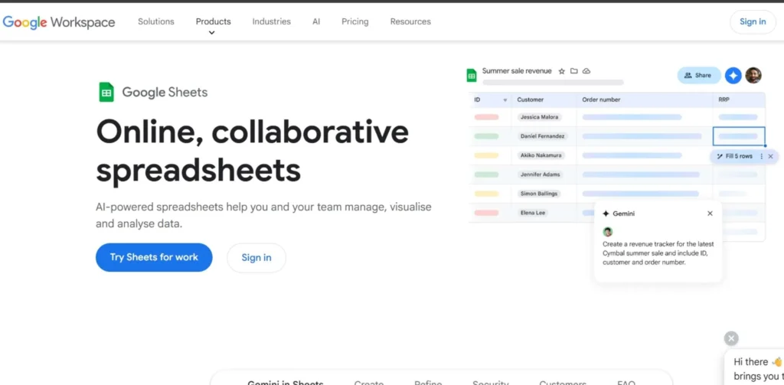Open the Solutions navigation menu

click(x=155, y=21)
